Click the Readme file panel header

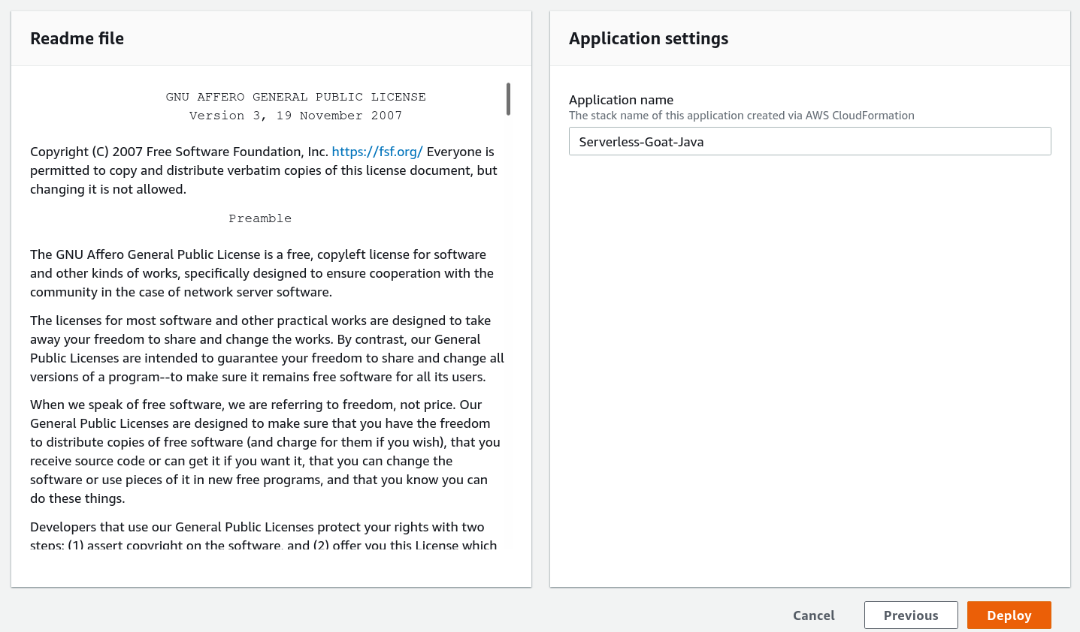pyautogui.click(x=77, y=38)
